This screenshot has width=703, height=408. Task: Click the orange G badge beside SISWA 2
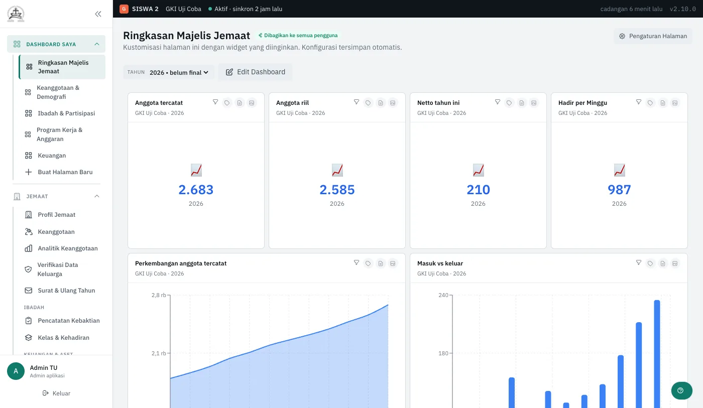(x=124, y=9)
